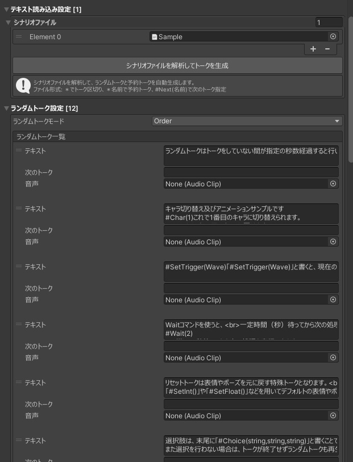Collapse the ランダムトーク設定 [12] section

[x=6, y=108]
